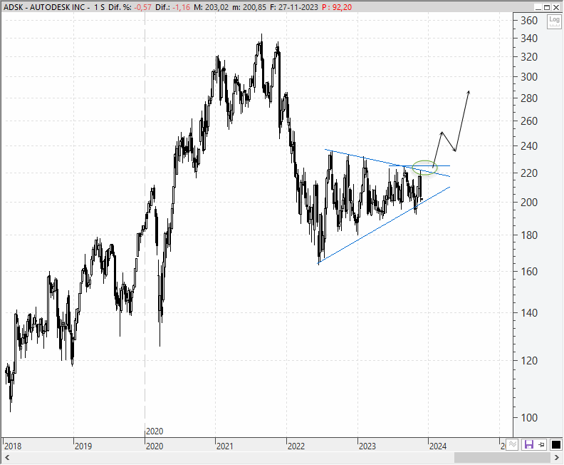Click the 1 S timeframe indicator in title

(99, 7)
